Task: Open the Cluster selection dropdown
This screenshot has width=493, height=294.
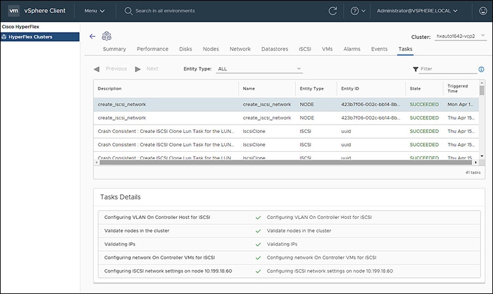Action: coord(460,36)
